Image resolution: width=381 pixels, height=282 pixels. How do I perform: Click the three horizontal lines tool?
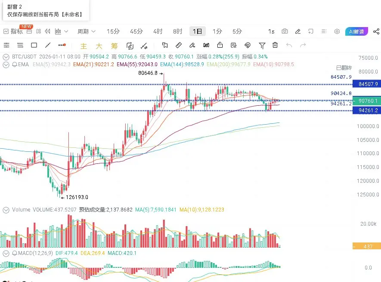[x=20, y=45]
